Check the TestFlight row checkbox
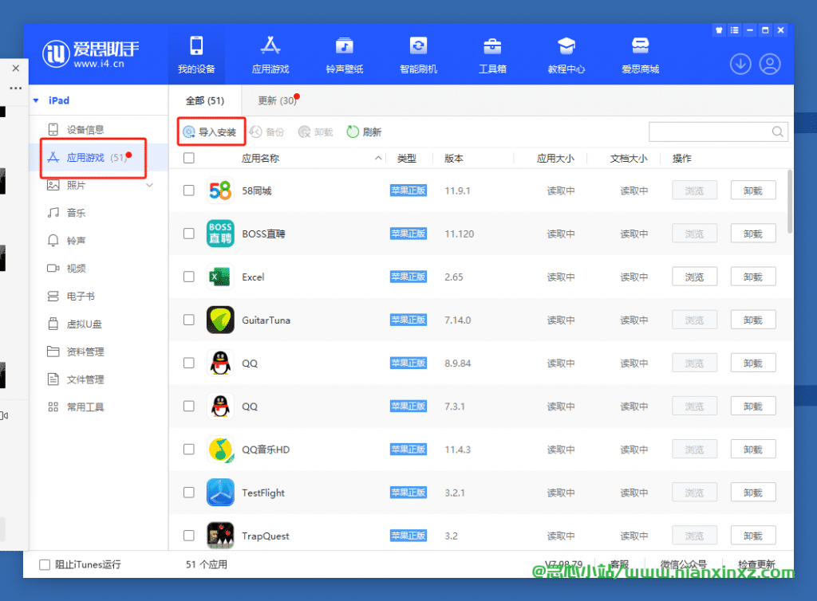Image resolution: width=817 pixels, height=601 pixels. point(188,493)
